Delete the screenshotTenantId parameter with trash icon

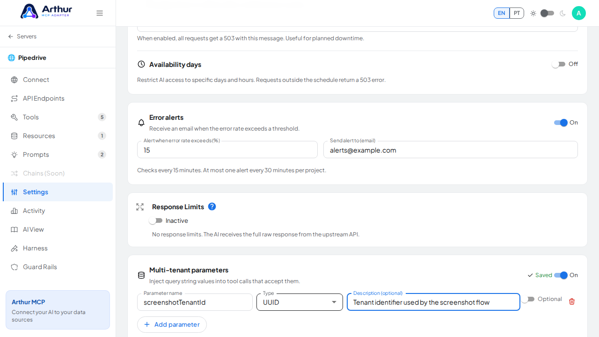(x=572, y=301)
